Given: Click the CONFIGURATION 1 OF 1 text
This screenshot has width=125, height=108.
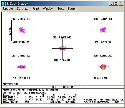Looking at the screenshot, I should (x=103, y=102).
